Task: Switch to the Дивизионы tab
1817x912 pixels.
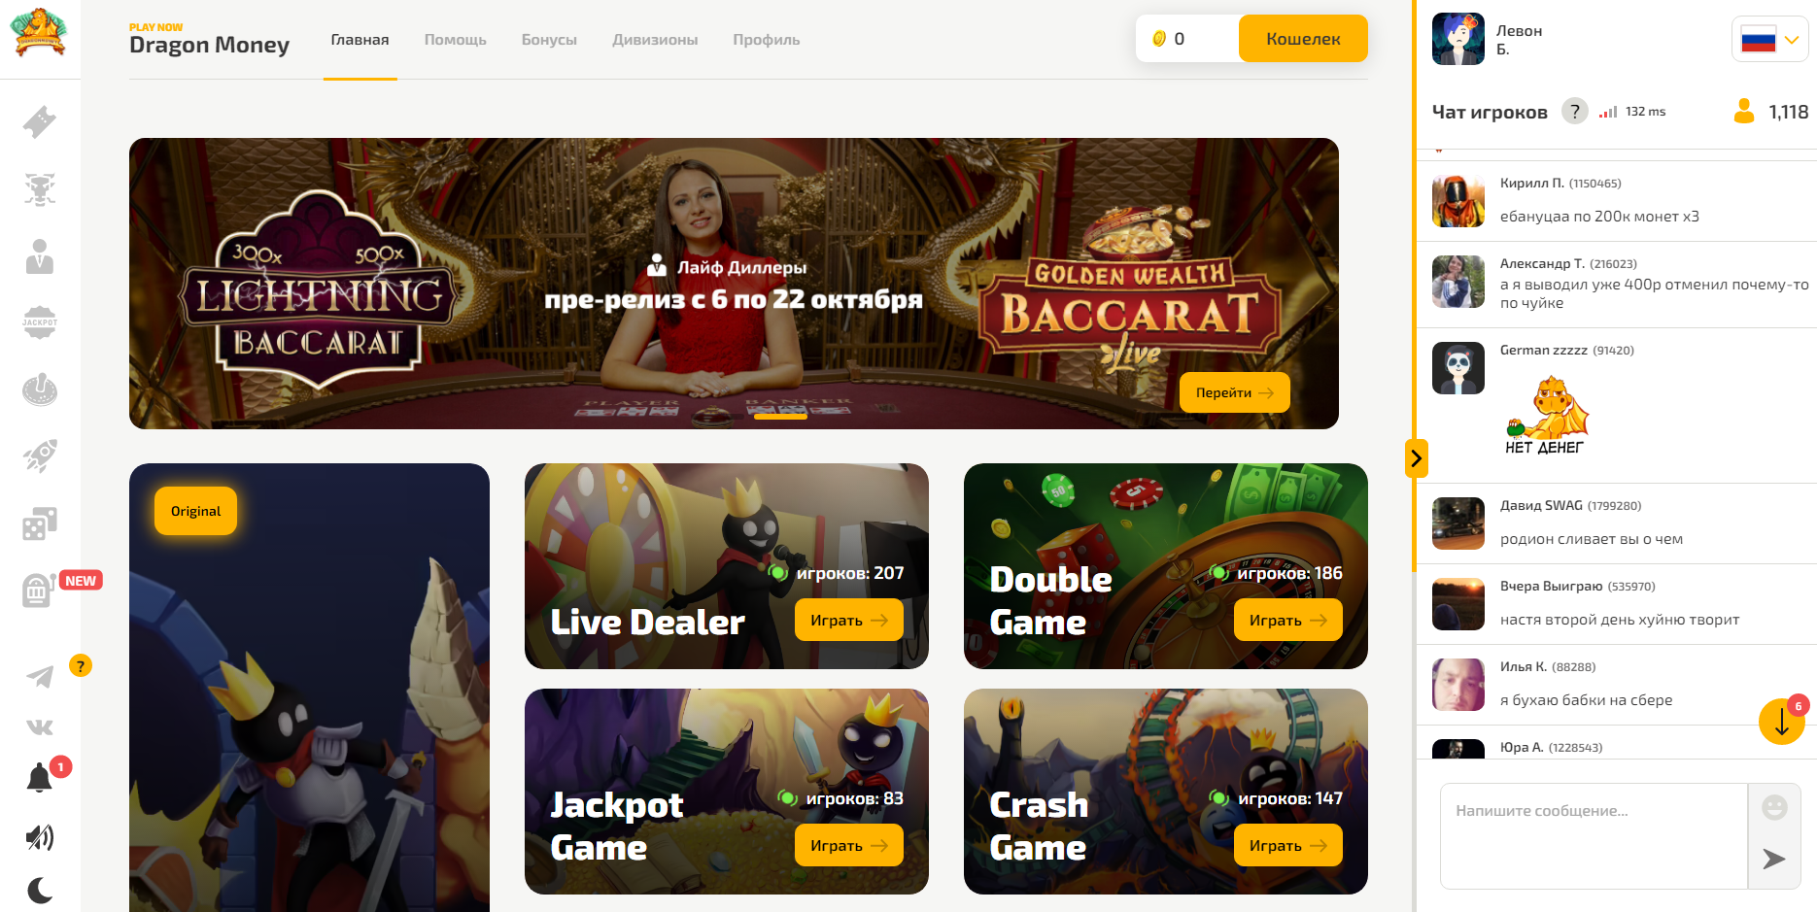Action: pyautogui.click(x=655, y=40)
